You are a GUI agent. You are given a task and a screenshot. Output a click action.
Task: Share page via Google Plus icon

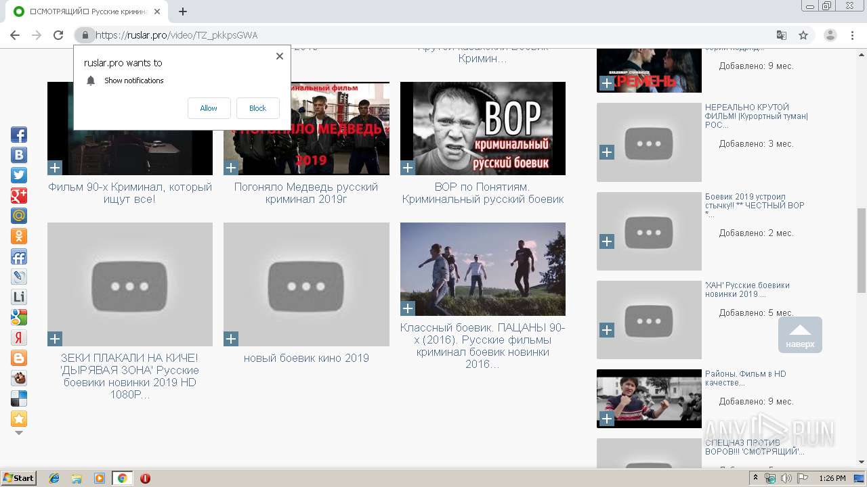tap(19, 195)
